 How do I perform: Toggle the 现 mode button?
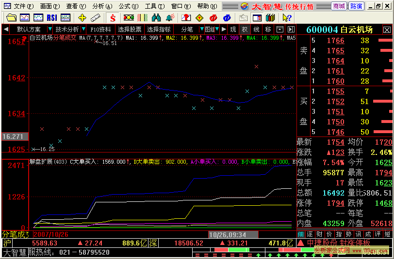pos(233,30)
